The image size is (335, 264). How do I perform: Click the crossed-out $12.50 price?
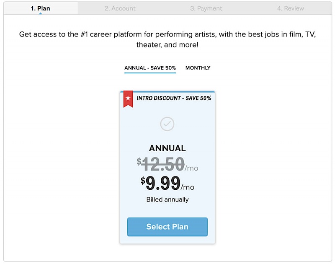(163, 164)
